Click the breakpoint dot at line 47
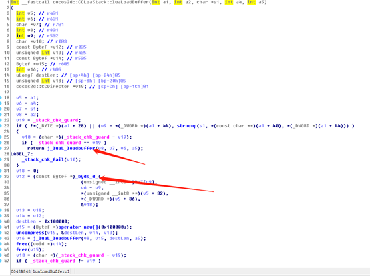Viewport: 370px width, 276px height. point(1,261)
